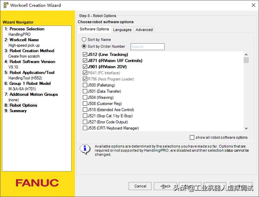The image size is (259, 197).
Task: Go to step 6: Group 1 Robot Model
Action: pyautogui.click(x=28, y=83)
